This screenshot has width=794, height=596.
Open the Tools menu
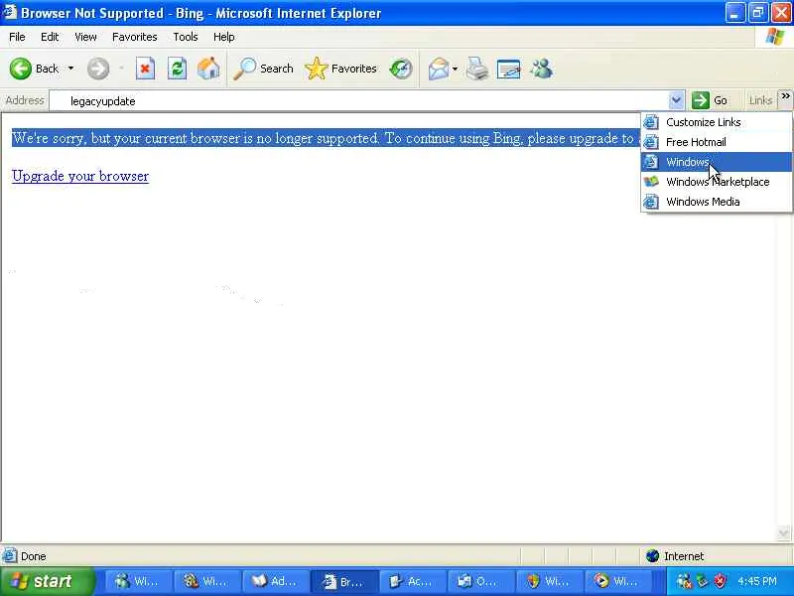(x=186, y=37)
